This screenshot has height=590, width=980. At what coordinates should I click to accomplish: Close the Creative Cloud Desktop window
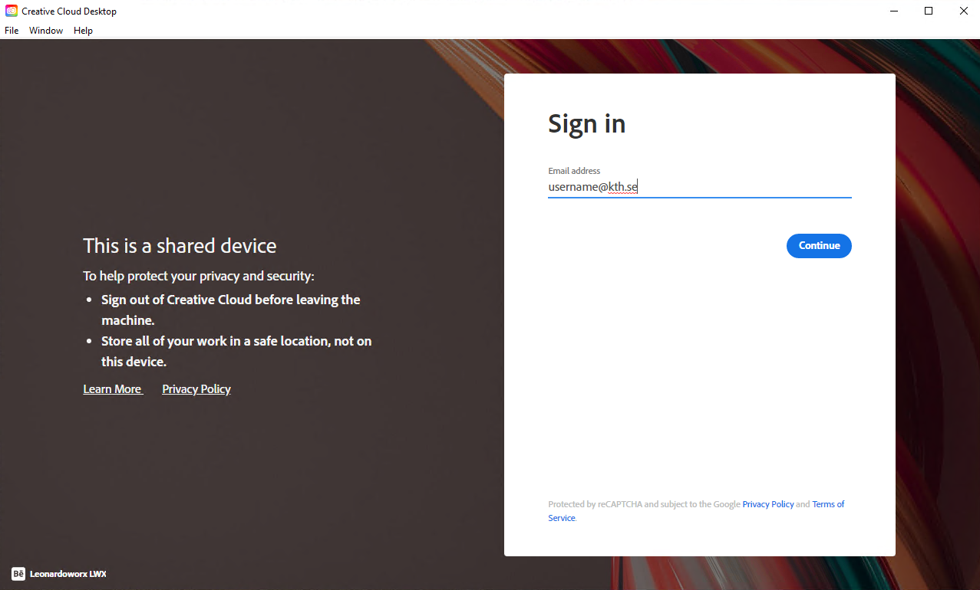pyautogui.click(x=963, y=11)
